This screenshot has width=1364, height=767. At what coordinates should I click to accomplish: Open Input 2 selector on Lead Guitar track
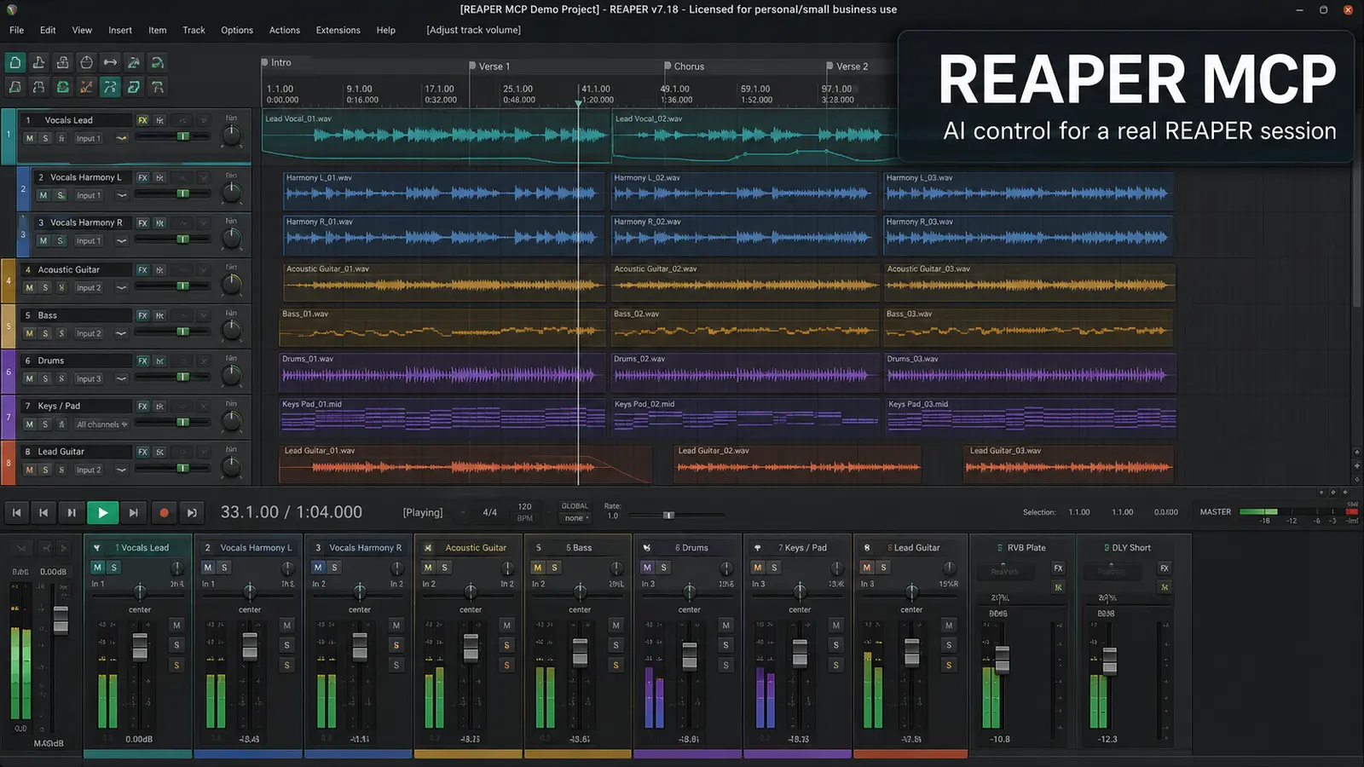(x=89, y=470)
